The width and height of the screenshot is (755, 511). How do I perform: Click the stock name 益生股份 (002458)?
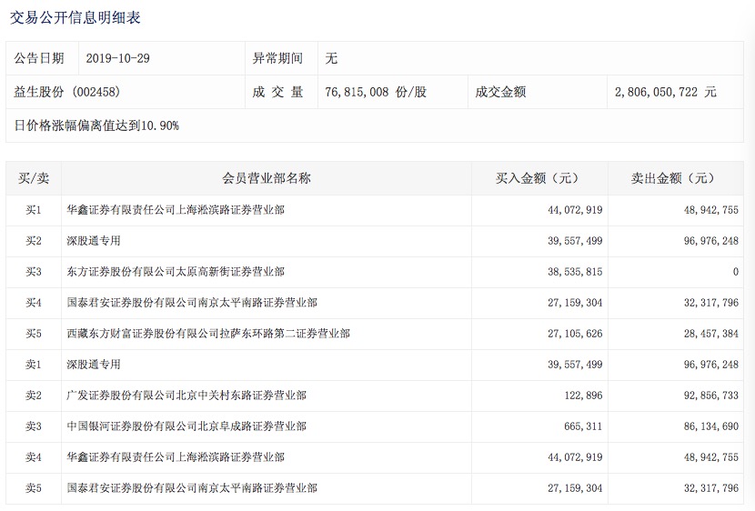(67, 92)
